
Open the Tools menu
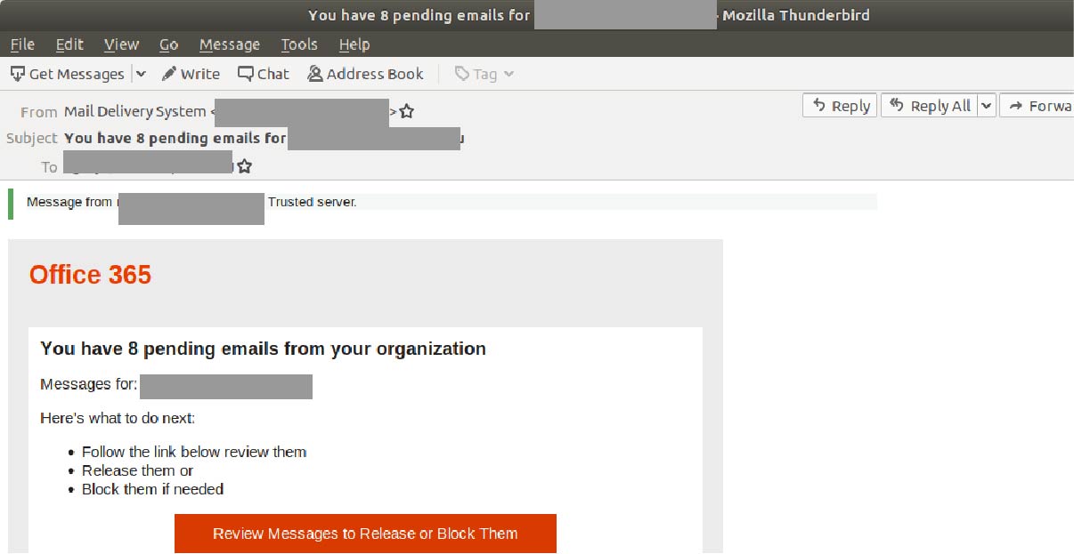299,44
